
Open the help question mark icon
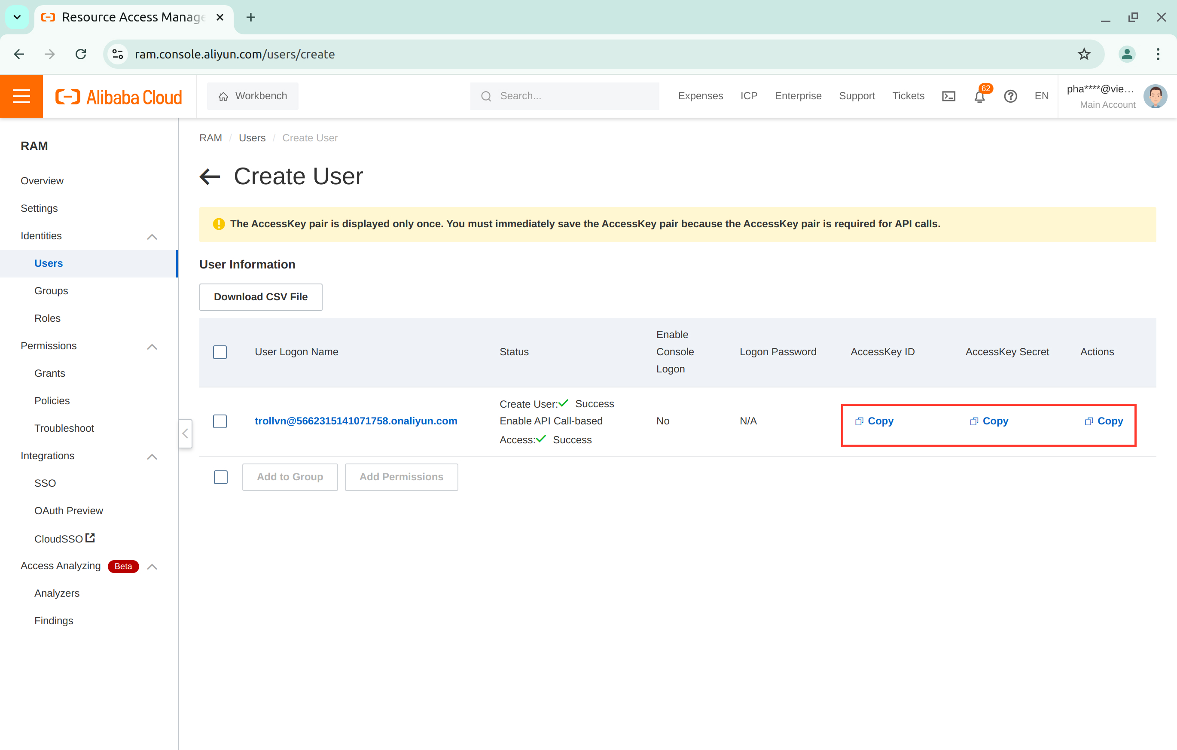click(x=1010, y=96)
